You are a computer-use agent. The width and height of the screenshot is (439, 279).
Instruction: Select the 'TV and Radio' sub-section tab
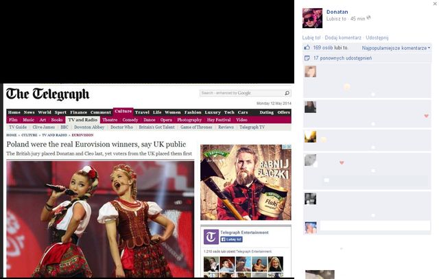[x=82, y=120]
